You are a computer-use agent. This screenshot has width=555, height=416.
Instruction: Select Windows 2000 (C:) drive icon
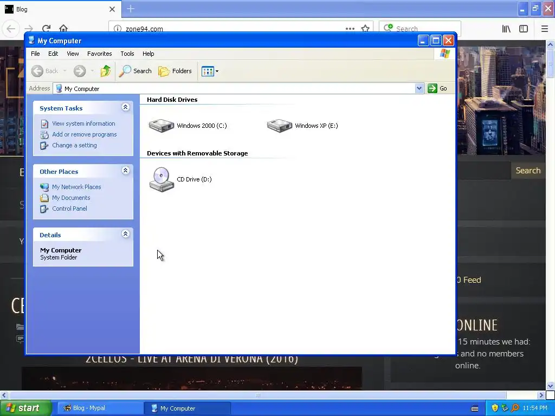[162, 126]
